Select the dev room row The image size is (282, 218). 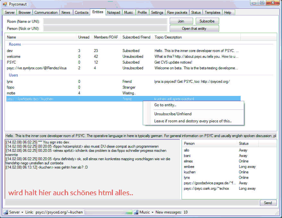(123, 51)
